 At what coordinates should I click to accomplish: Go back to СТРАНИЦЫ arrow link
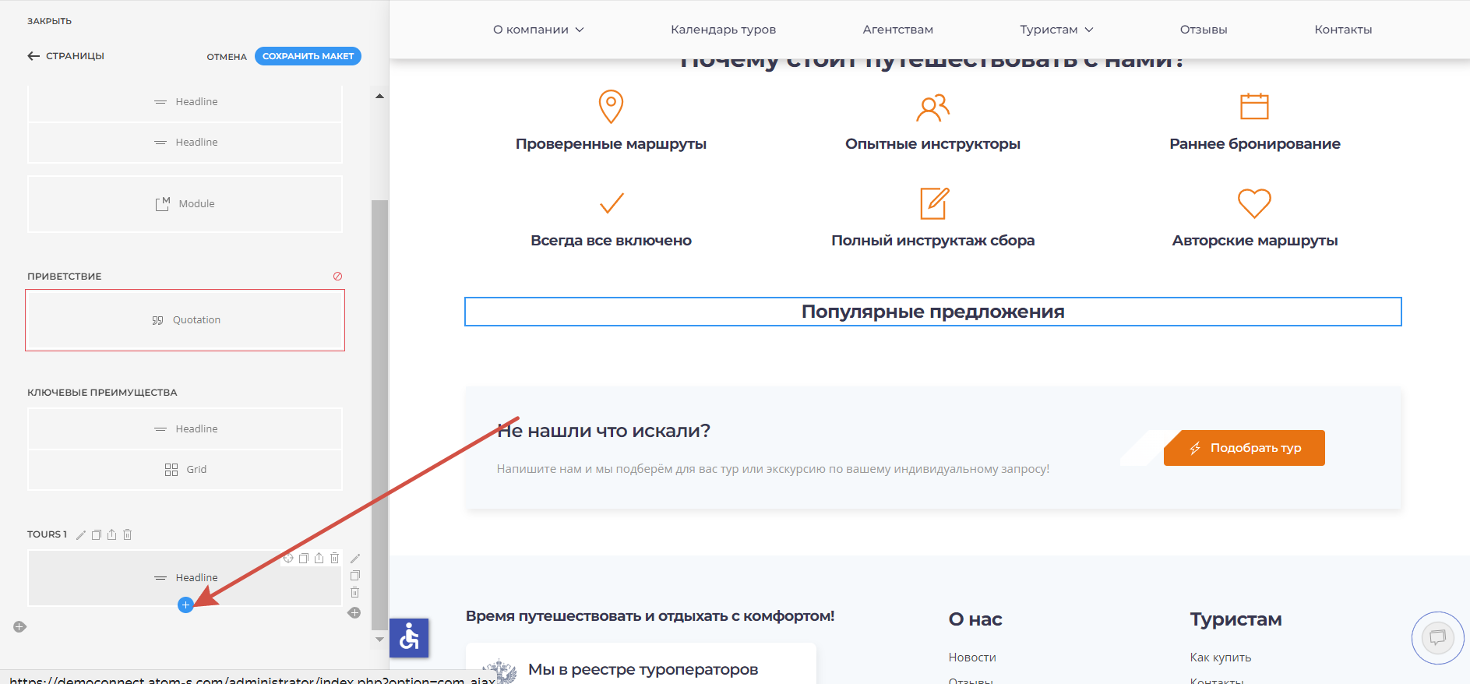65,56
